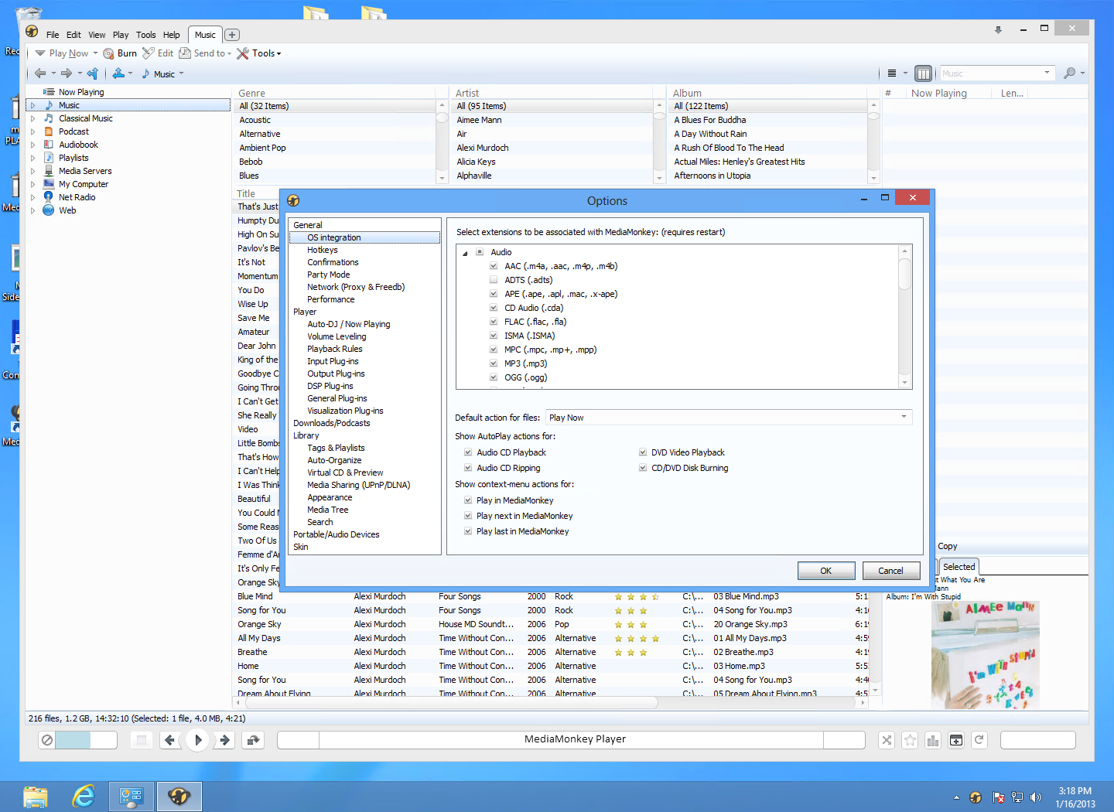Open the Tools wrench toolbar button
Viewport: 1114px width, 812px height.
[258, 53]
